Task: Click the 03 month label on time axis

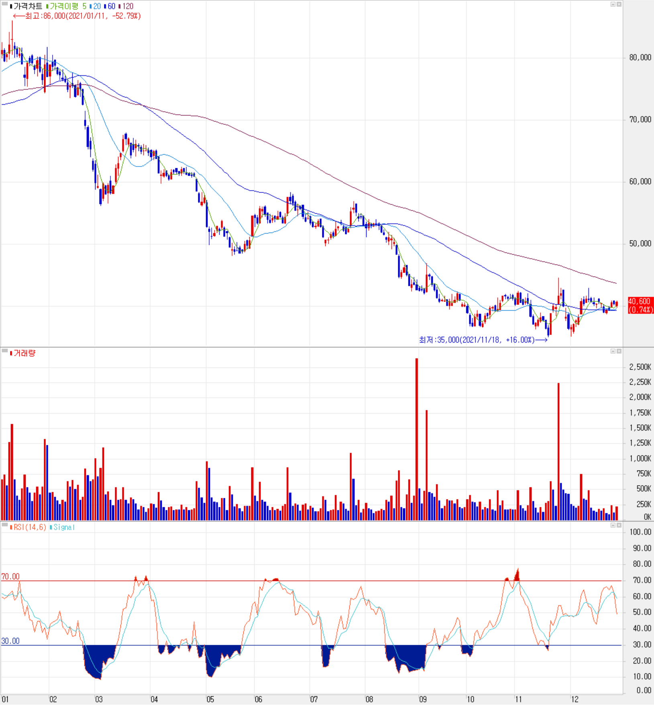Action: (x=99, y=699)
